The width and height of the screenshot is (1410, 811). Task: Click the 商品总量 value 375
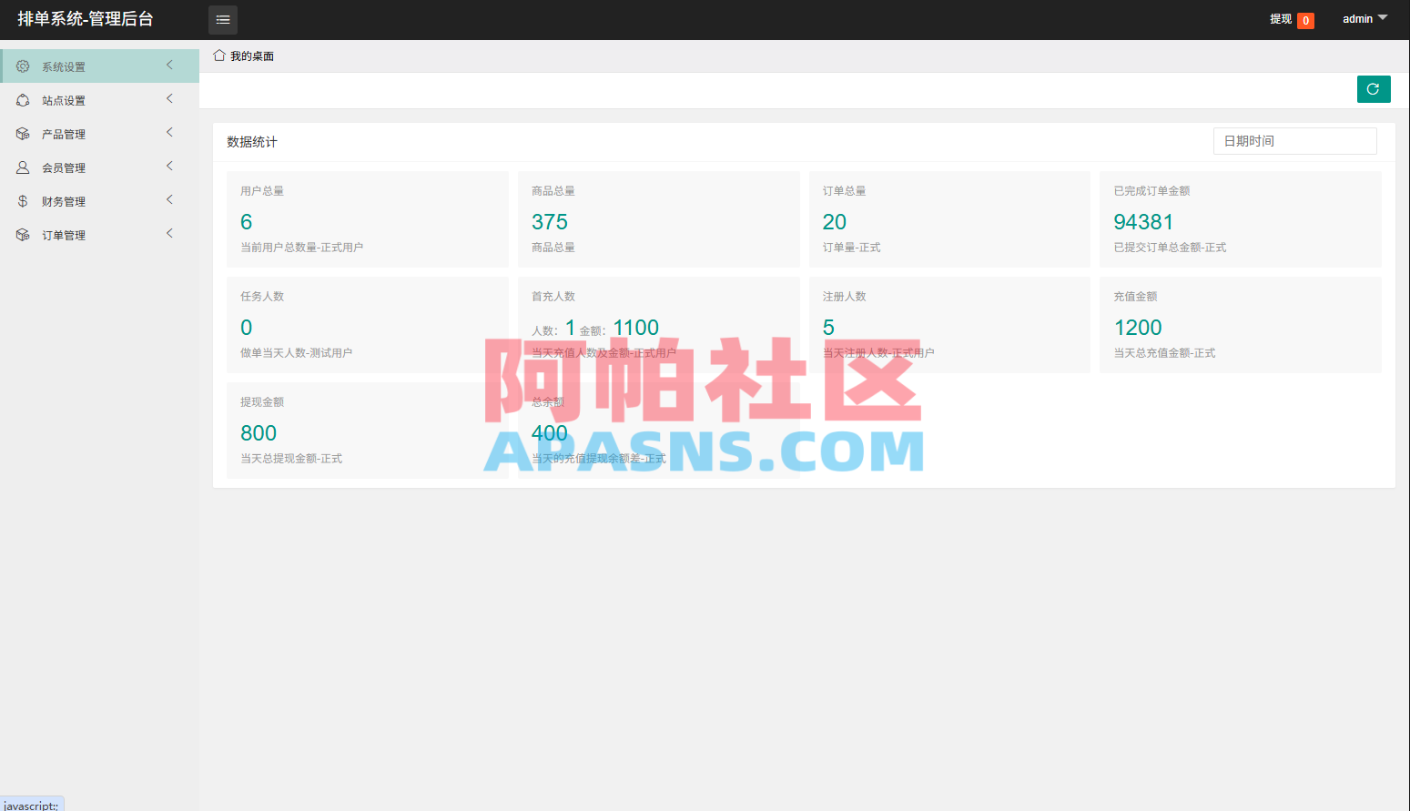tap(550, 222)
